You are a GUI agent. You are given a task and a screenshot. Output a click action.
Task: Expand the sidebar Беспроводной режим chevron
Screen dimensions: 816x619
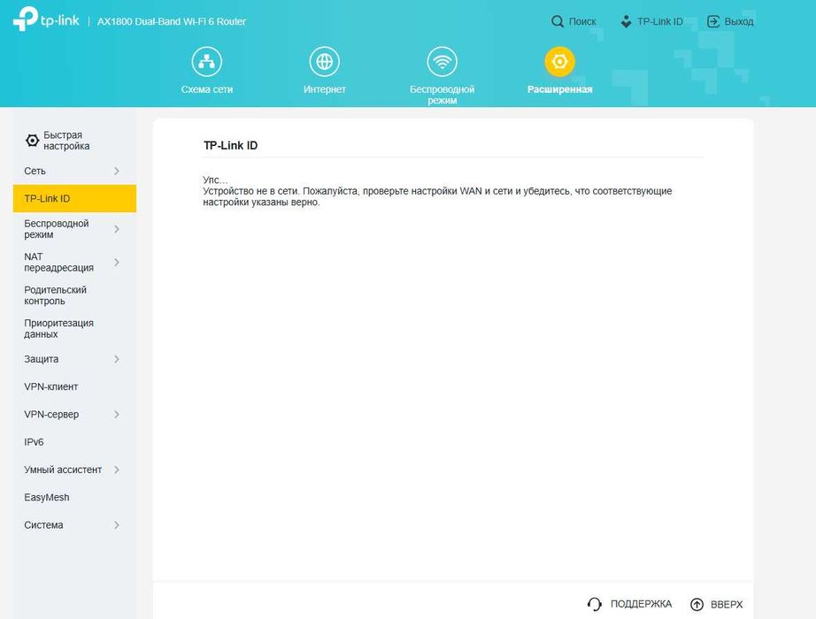[x=117, y=229]
